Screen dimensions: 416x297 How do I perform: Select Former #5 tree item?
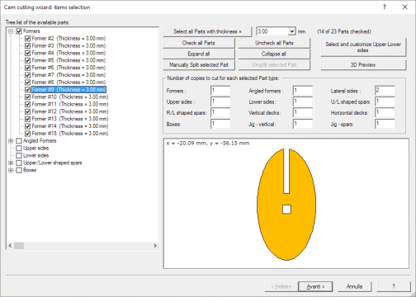69,60
